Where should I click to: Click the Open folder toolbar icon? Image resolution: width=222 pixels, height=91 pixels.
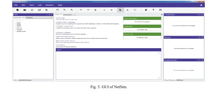pyautogui.click(x=25, y=10)
